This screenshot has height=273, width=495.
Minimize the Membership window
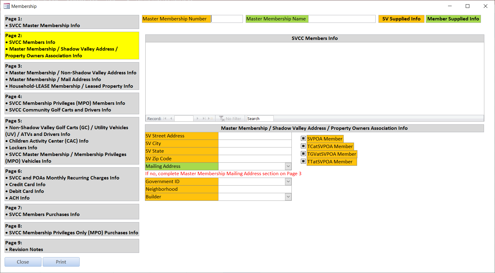450,6
